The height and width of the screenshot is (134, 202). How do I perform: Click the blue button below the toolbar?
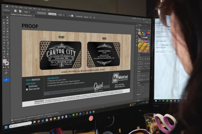6,80
